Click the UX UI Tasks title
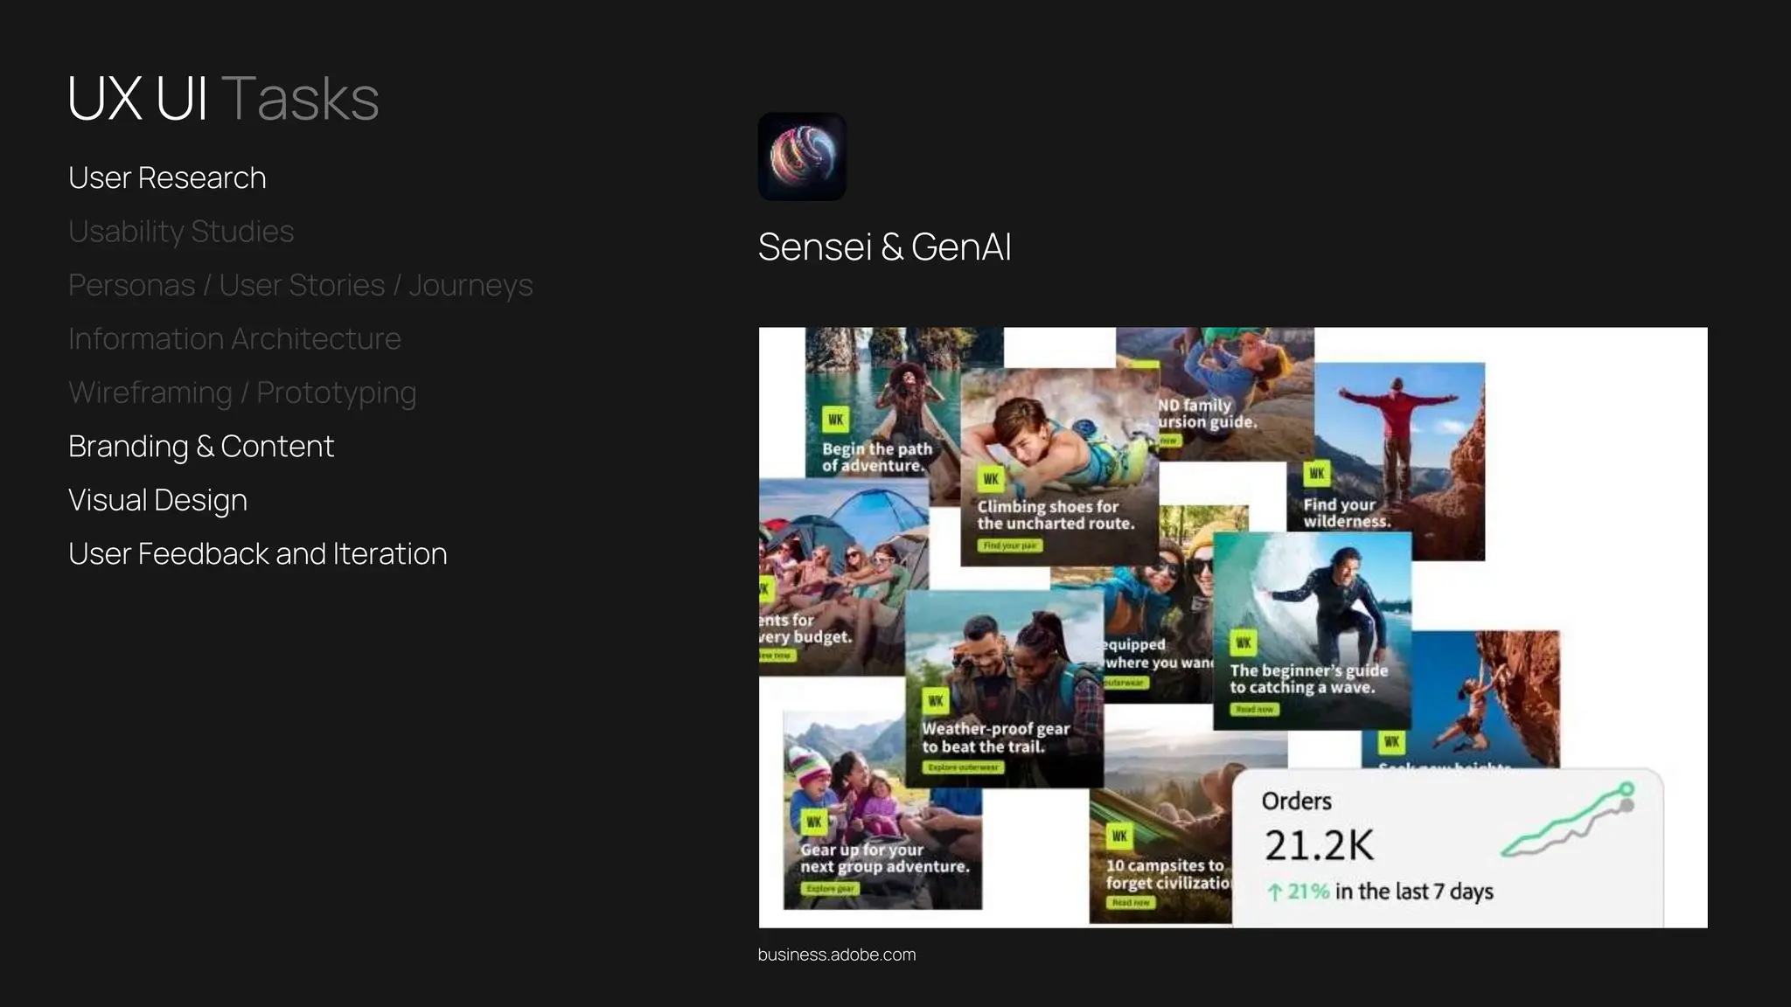This screenshot has width=1791, height=1007. 223,98
